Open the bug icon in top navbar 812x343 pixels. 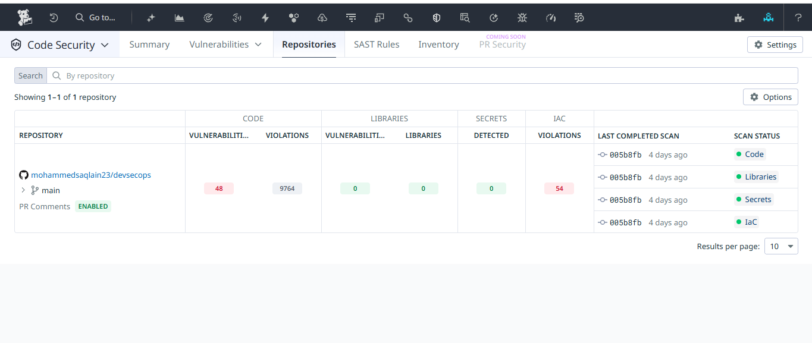tap(522, 18)
